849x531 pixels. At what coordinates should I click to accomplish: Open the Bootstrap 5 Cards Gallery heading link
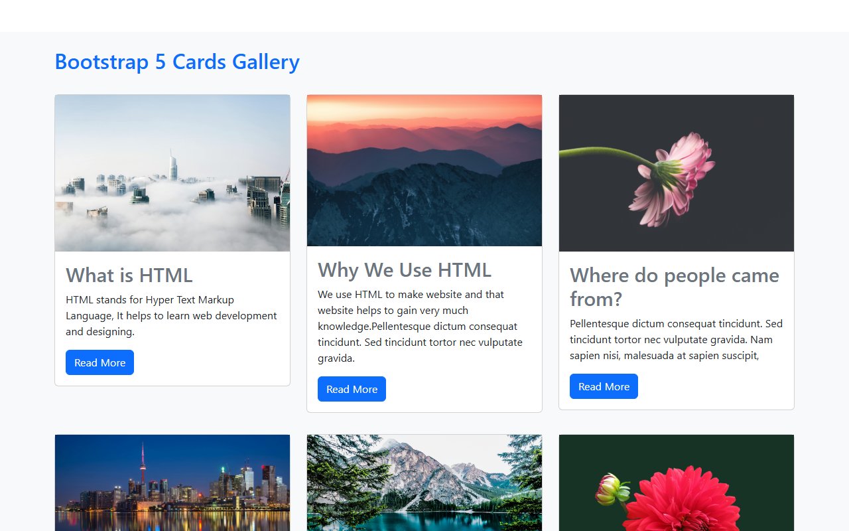click(176, 61)
